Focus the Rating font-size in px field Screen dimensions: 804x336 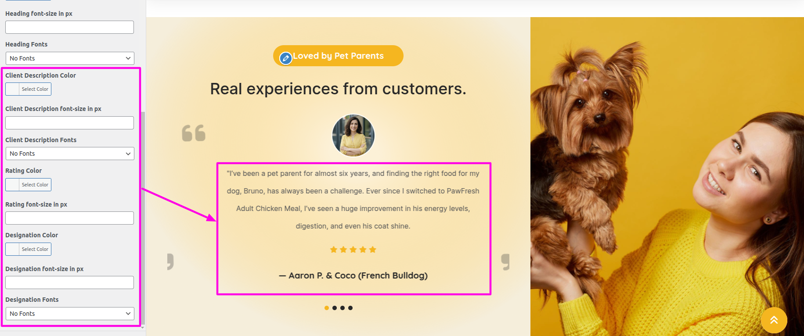coord(69,218)
